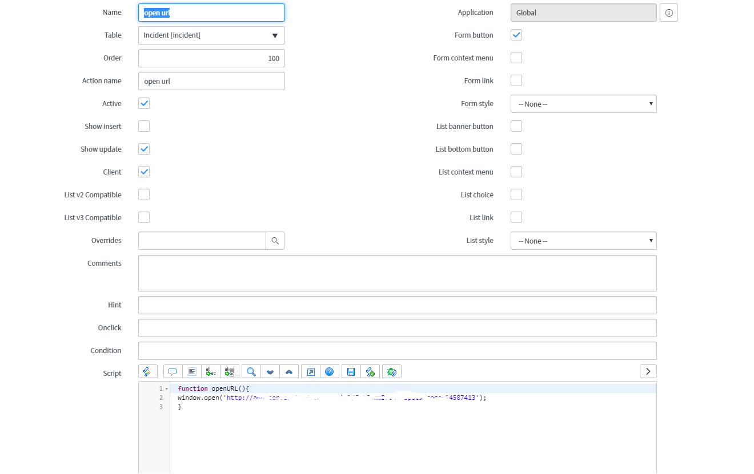Screen dimensions: 754x474
Task: Toggle syntax editor icon beside Script label
Action: (147, 372)
